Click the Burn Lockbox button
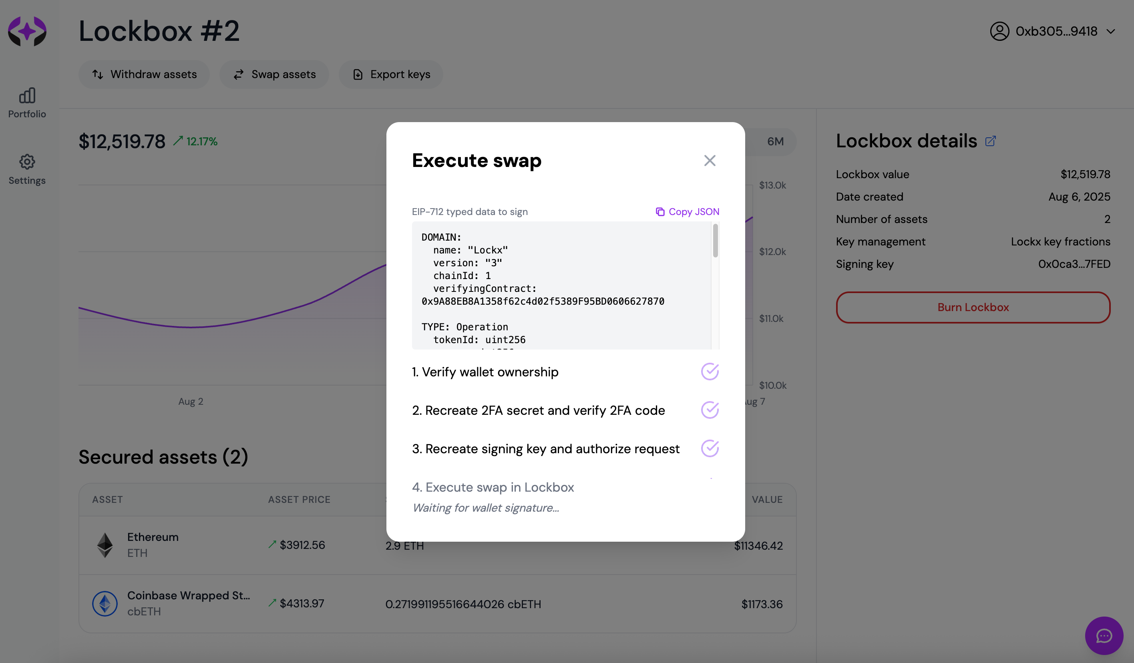Viewport: 1134px width, 663px height. pos(973,307)
